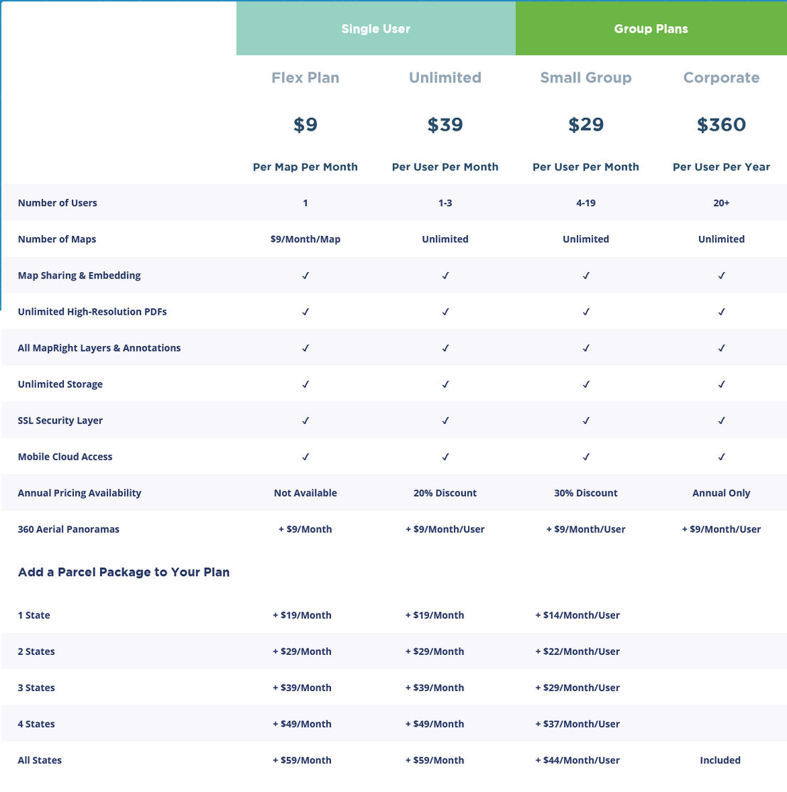
Task: Click the $9 Flex Plan price
Action: coord(305,124)
